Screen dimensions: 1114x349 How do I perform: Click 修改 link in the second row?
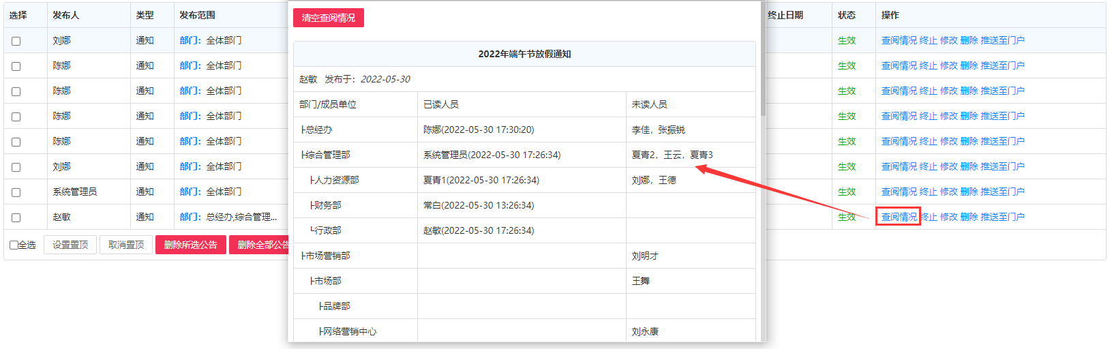tap(948, 65)
